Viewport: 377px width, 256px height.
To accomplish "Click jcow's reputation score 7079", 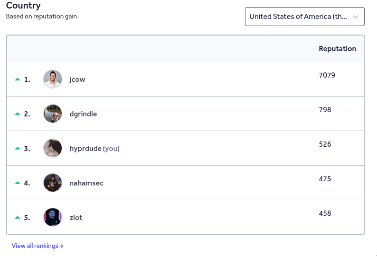I will [327, 75].
